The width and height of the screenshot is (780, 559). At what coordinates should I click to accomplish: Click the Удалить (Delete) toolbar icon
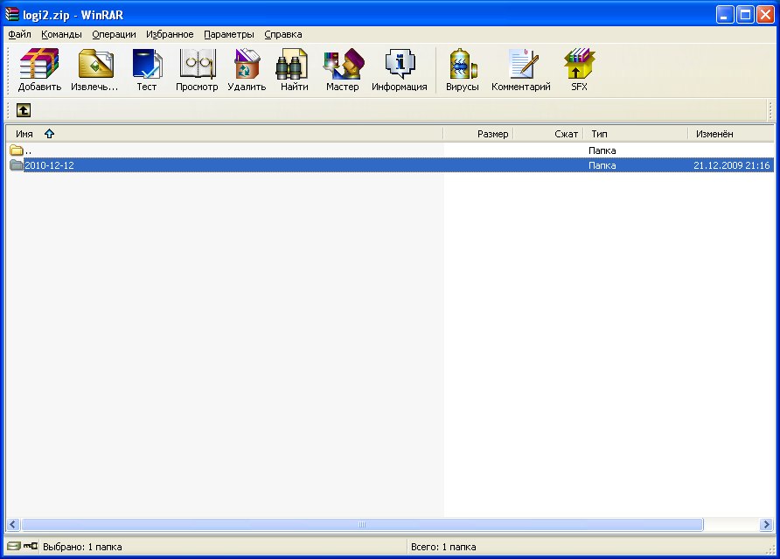click(x=247, y=70)
